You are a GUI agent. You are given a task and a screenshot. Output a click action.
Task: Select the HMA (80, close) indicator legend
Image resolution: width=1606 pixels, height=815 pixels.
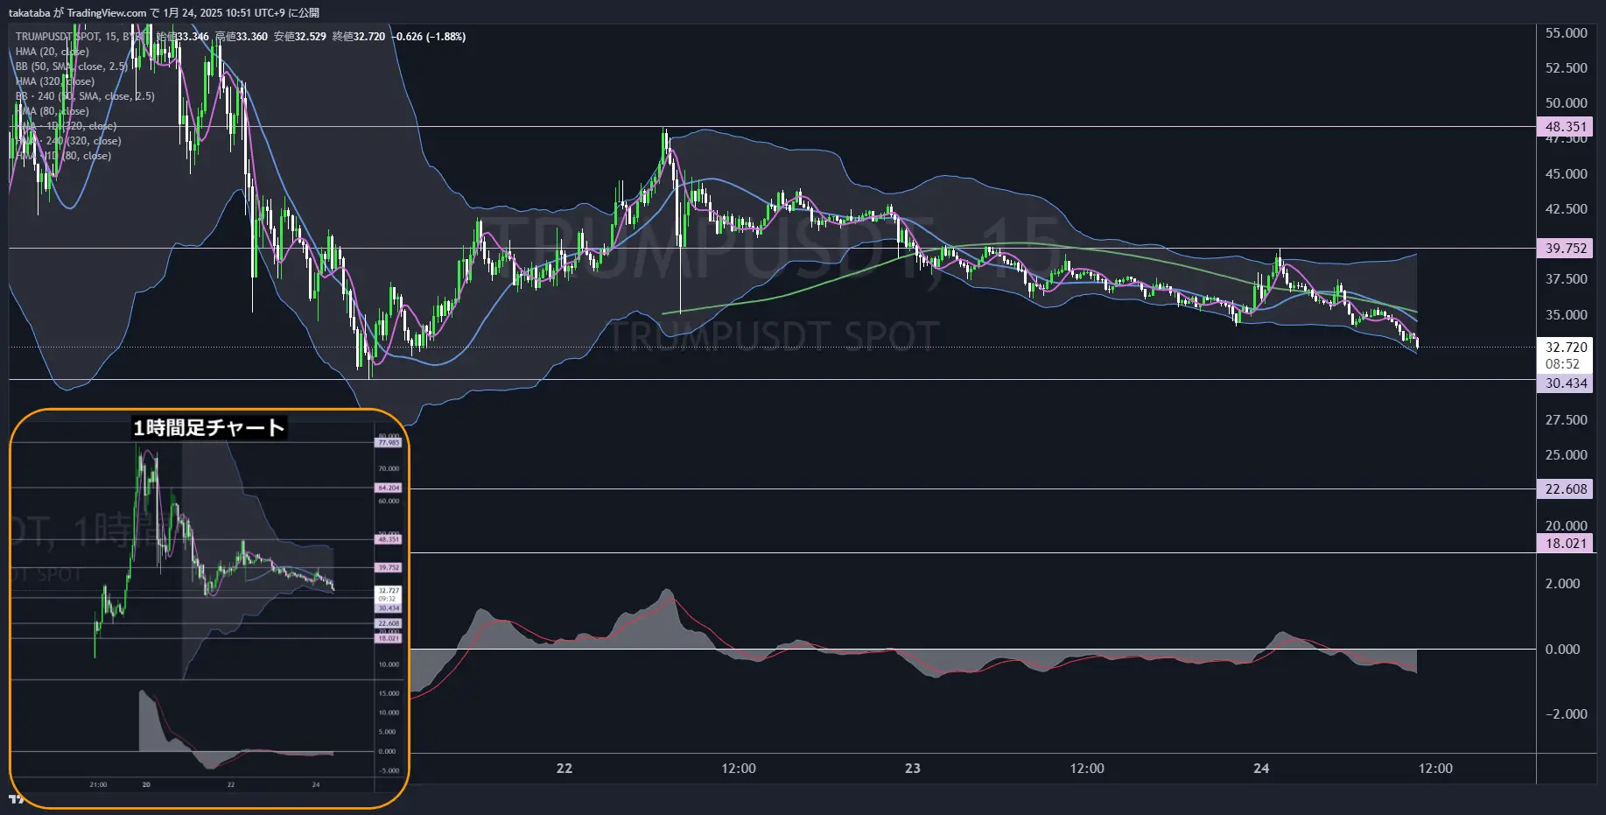point(52,111)
